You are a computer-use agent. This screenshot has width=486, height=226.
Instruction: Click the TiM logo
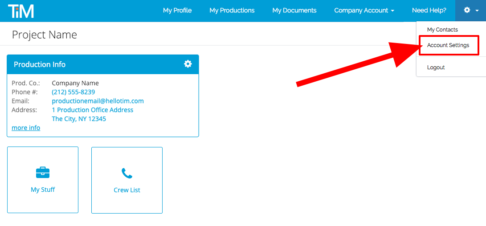click(21, 11)
